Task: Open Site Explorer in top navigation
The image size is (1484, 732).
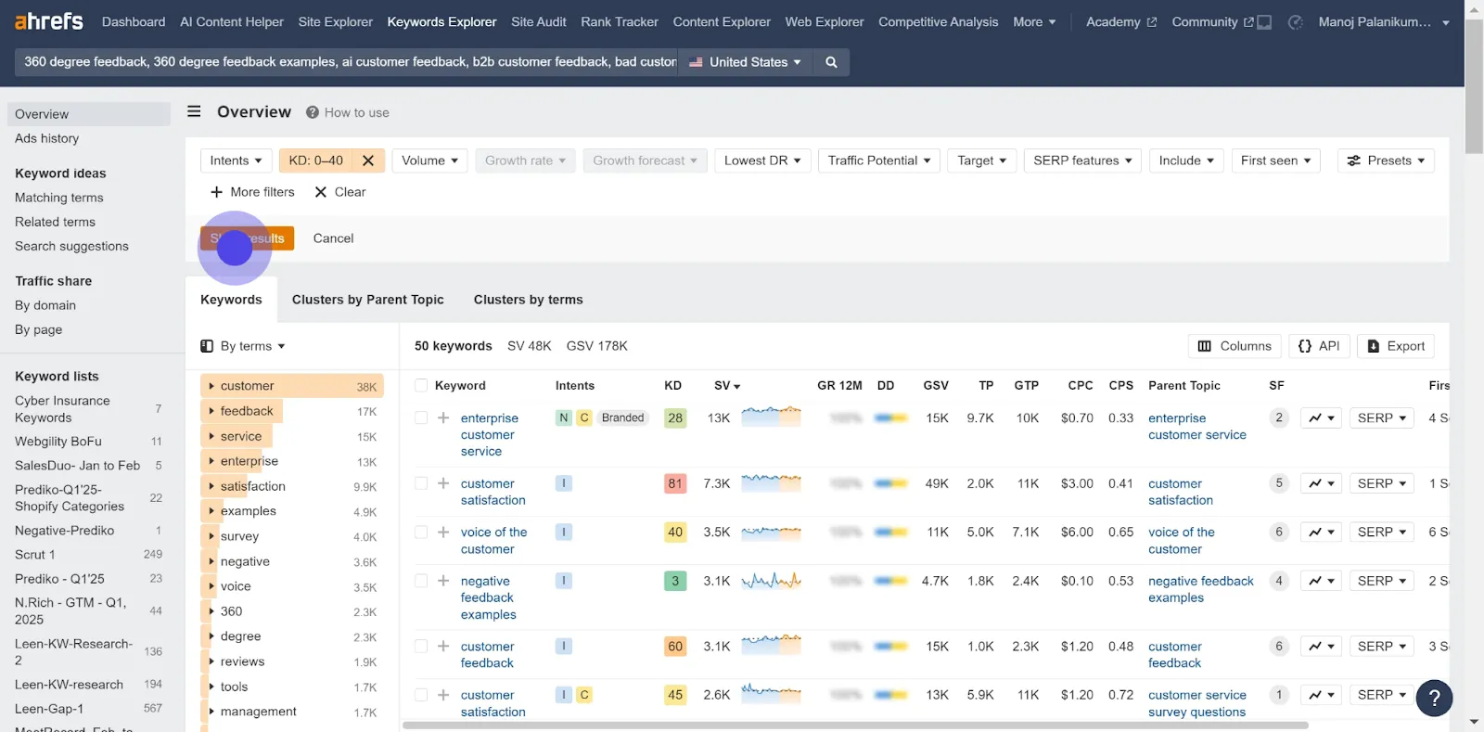Action: click(x=335, y=21)
